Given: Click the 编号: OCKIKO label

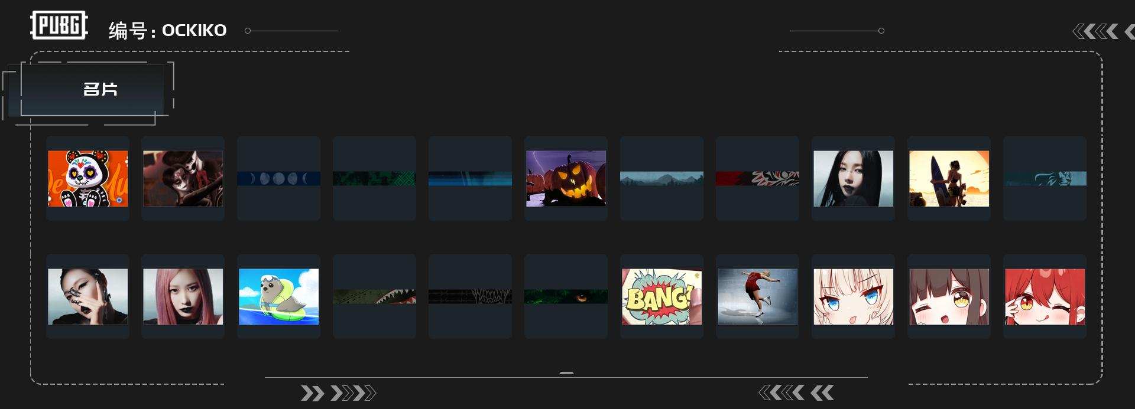Looking at the screenshot, I should (x=167, y=30).
